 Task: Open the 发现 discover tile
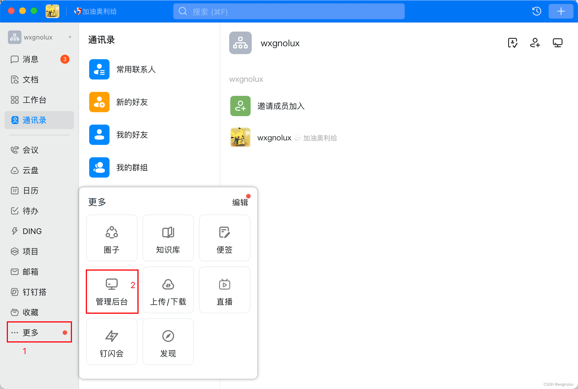[168, 342]
